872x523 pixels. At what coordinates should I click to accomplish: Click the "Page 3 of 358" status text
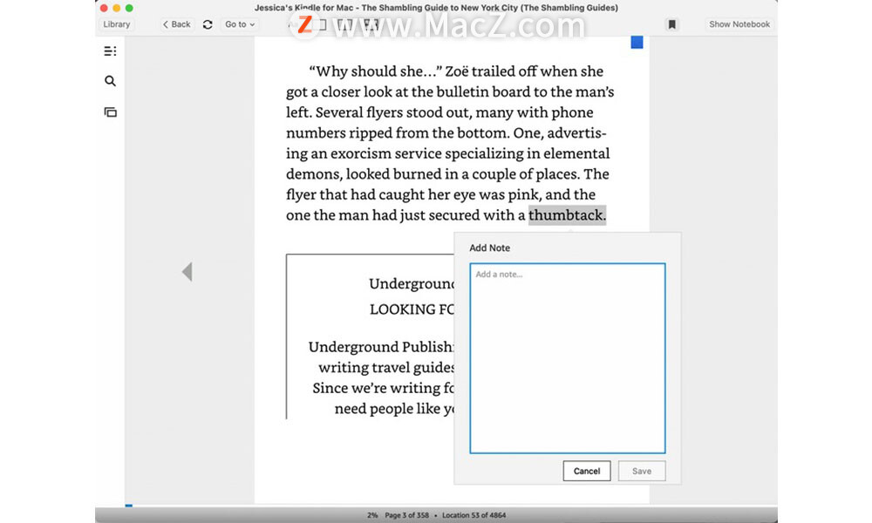(407, 515)
